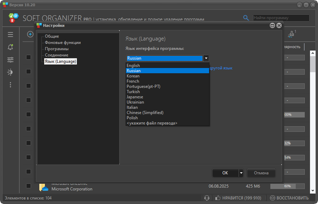
Task: Tick the first program checkbox in the list
Action: click(x=28, y=57)
